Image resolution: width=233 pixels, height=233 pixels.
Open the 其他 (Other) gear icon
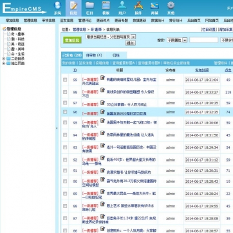pyautogui.click(x=171, y=6)
